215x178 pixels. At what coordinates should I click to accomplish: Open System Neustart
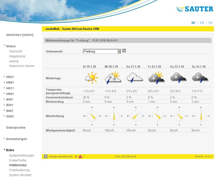20,175
